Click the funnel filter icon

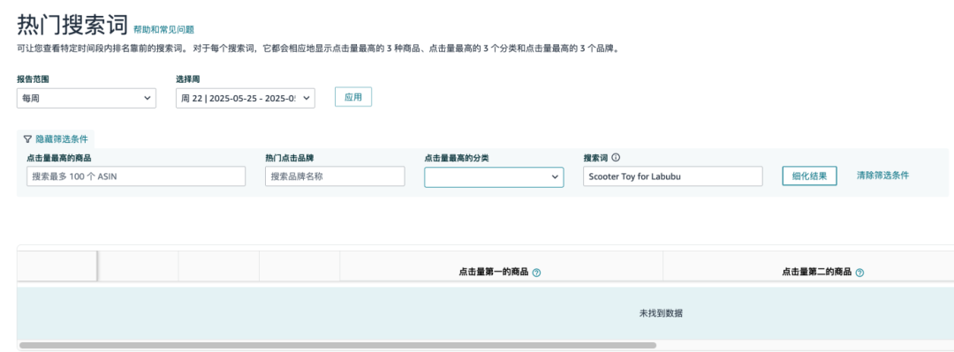[27, 139]
